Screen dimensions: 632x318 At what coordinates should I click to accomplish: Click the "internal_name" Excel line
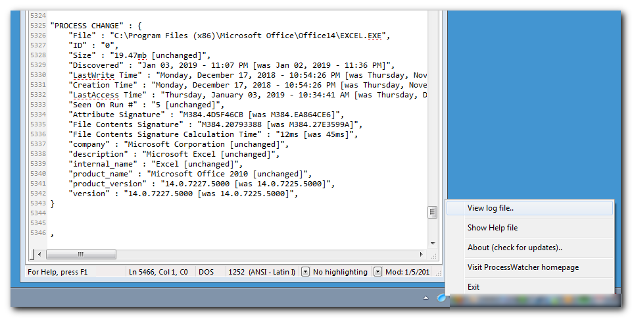(156, 164)
